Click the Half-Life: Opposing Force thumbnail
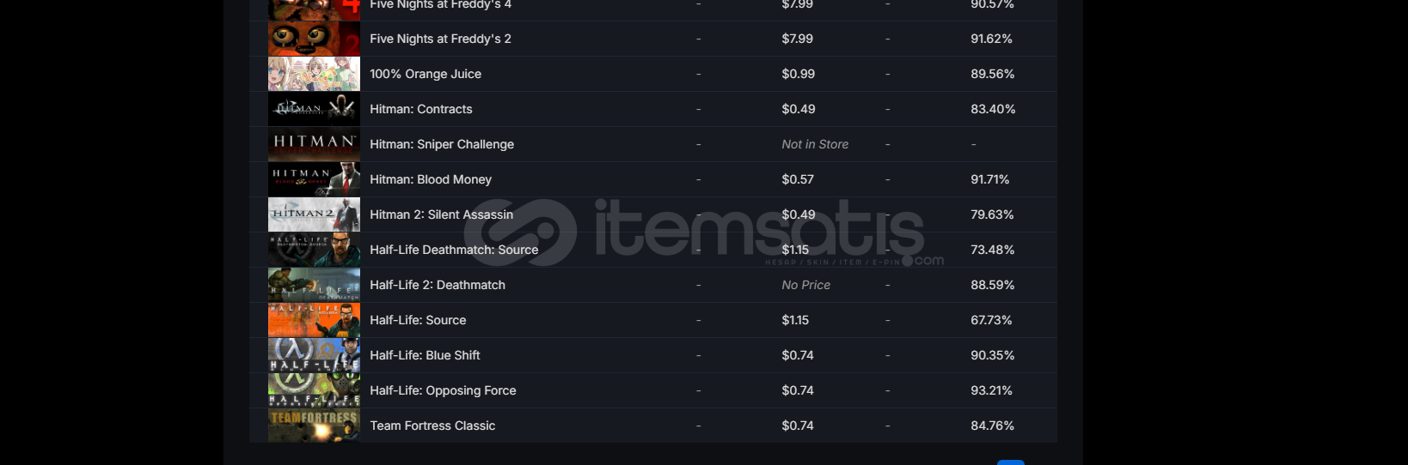The width and height of the screenshot is (1408, 465). [x=314, y=390]
